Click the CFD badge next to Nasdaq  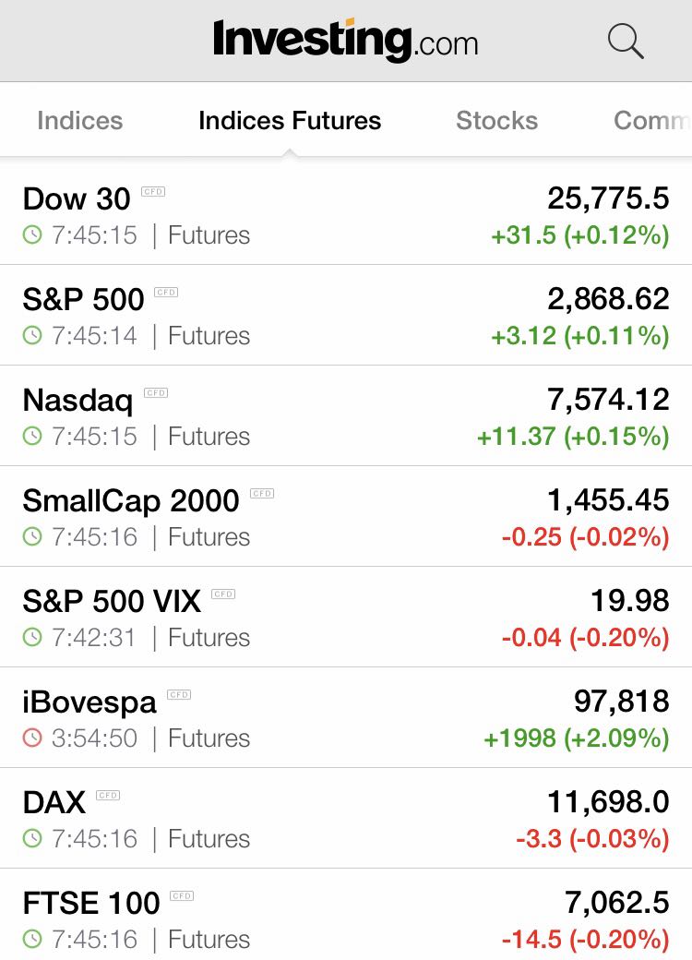click(x=156, y=393)
